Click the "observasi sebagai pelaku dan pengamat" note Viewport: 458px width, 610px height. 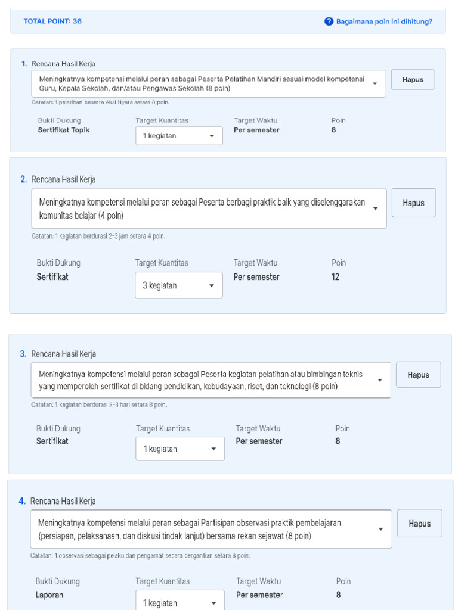pyautogui.click(x=140, y=556)
